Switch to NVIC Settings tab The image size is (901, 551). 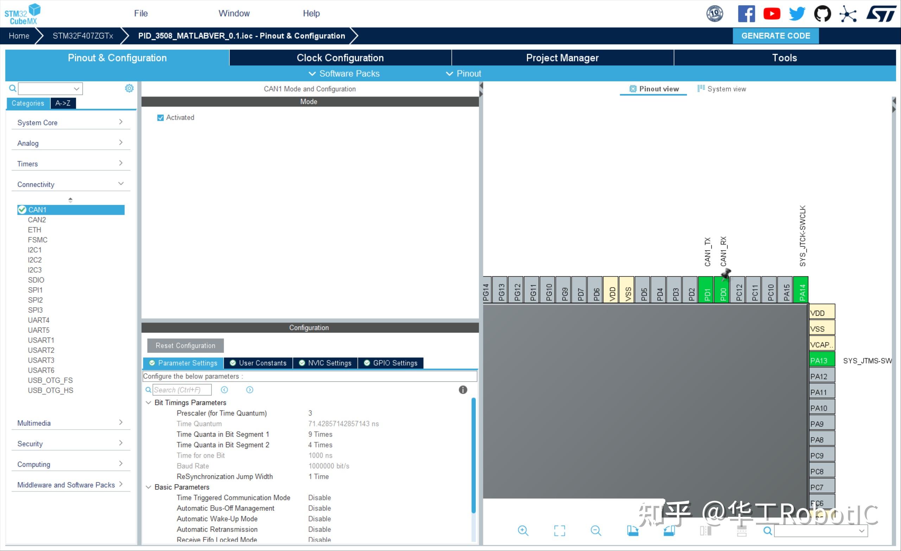325,363
